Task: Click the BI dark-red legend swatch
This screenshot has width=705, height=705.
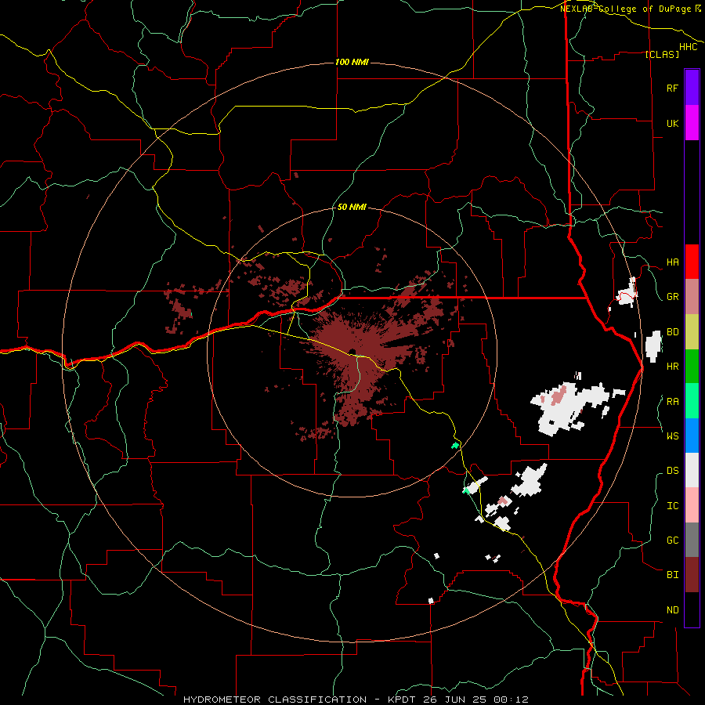Action: point(692,575)
